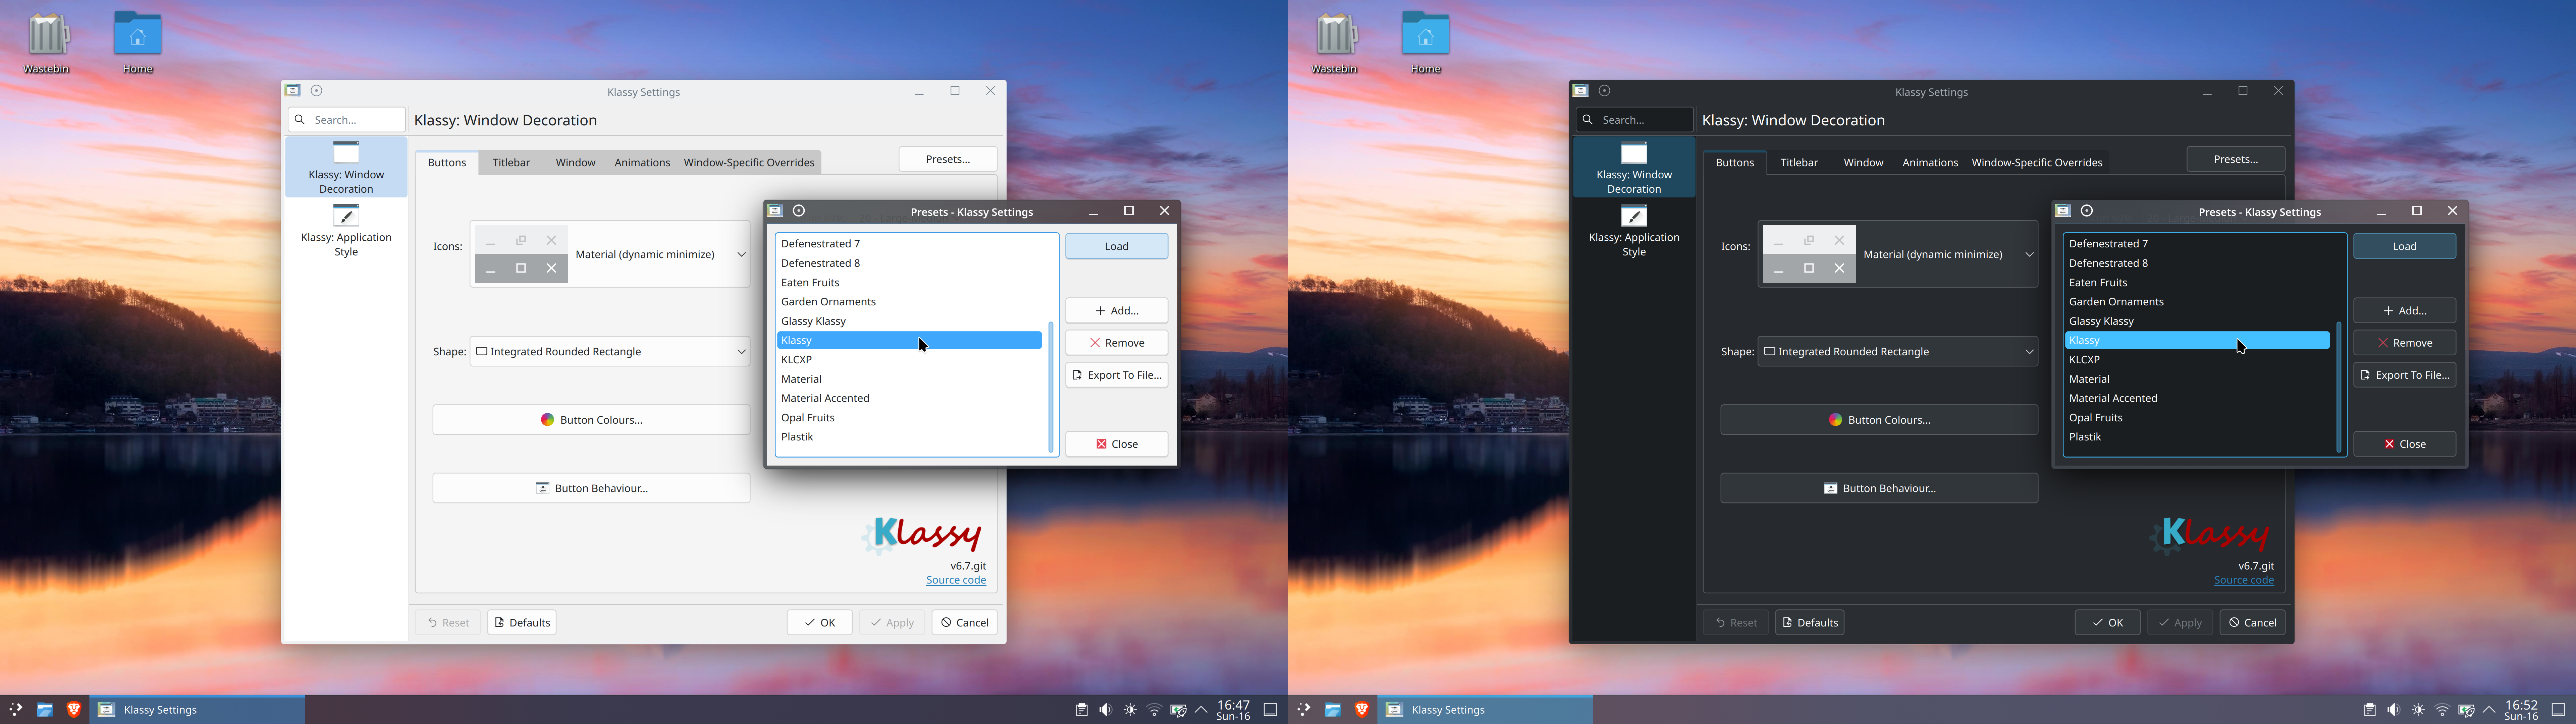Open the Icons style dropdown in the light window
This screenshot has height=724, width=2576.
tap(610, 254)
